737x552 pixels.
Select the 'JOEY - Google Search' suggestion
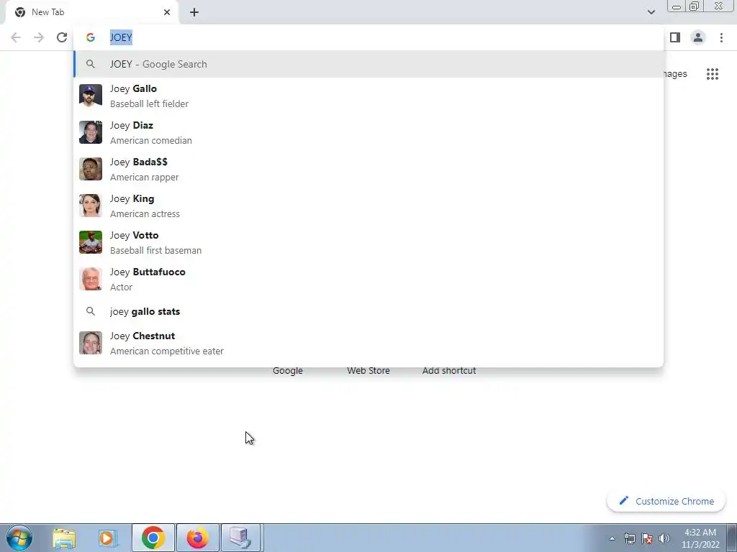tap(368, 64)
